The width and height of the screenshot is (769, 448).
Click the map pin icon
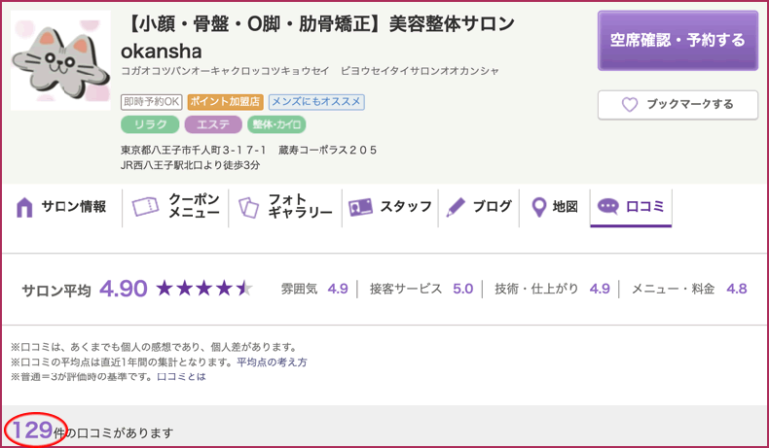pyautogui.click(x=538, y=207)
